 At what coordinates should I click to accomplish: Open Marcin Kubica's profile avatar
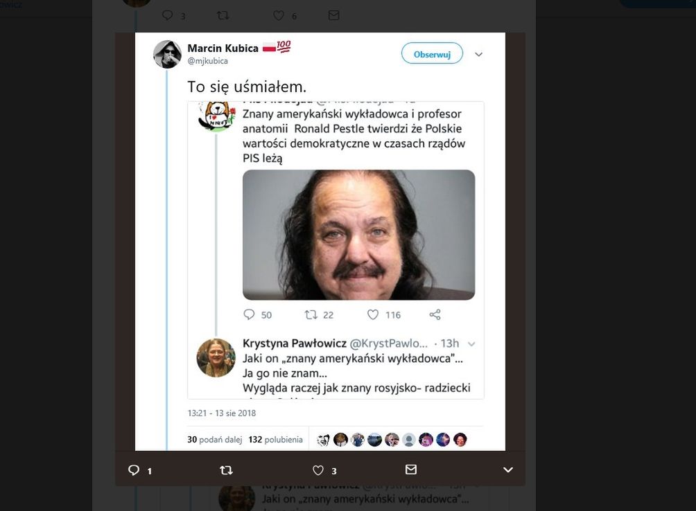(x=167, y=54)
